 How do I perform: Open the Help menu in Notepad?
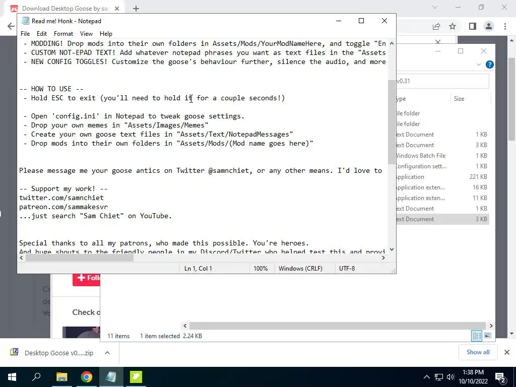pos(106,34)
